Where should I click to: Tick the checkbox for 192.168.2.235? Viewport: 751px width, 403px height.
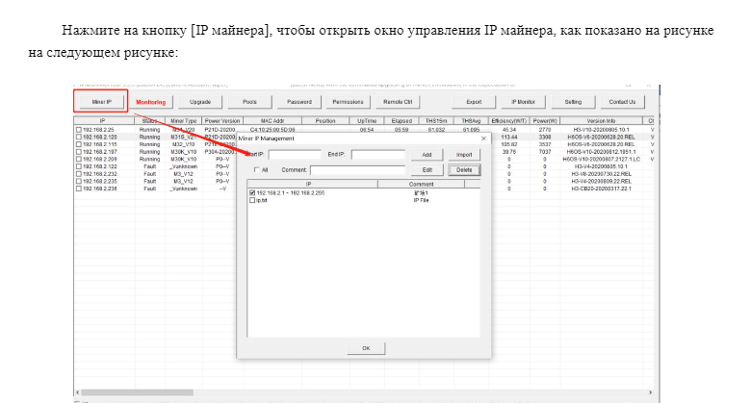point(79,182)
